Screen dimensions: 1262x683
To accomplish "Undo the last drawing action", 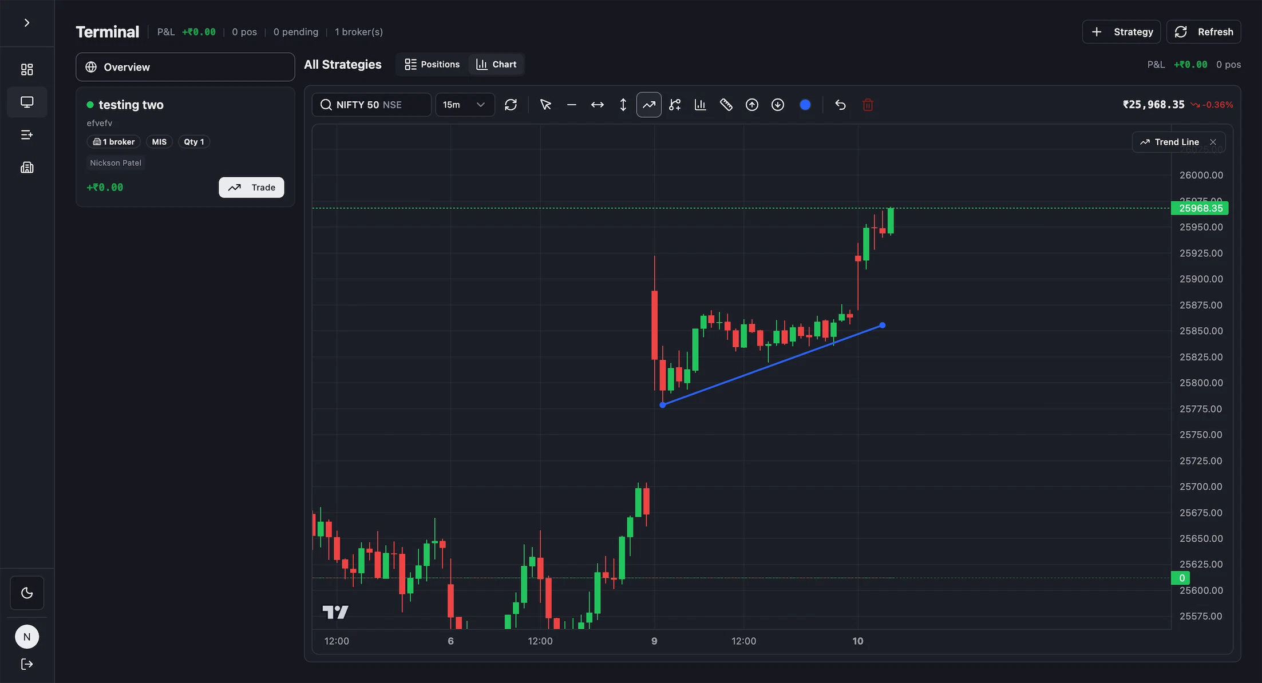I will click(840, 105).
